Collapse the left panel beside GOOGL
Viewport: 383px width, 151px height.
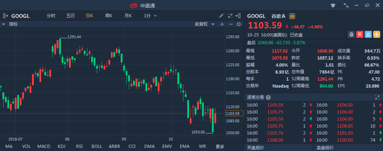(6, 16)
